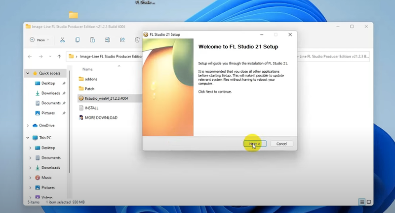Expand Music under This PC
Viewport: 395px width, 213px height.
pos(30,178)
